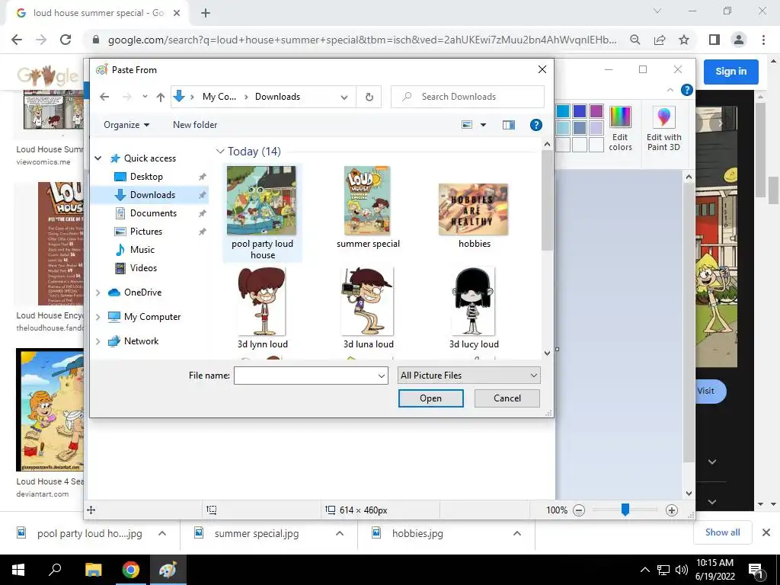780x585 pixels.
Task: Select hobbies image file
Action: [474, 216]
